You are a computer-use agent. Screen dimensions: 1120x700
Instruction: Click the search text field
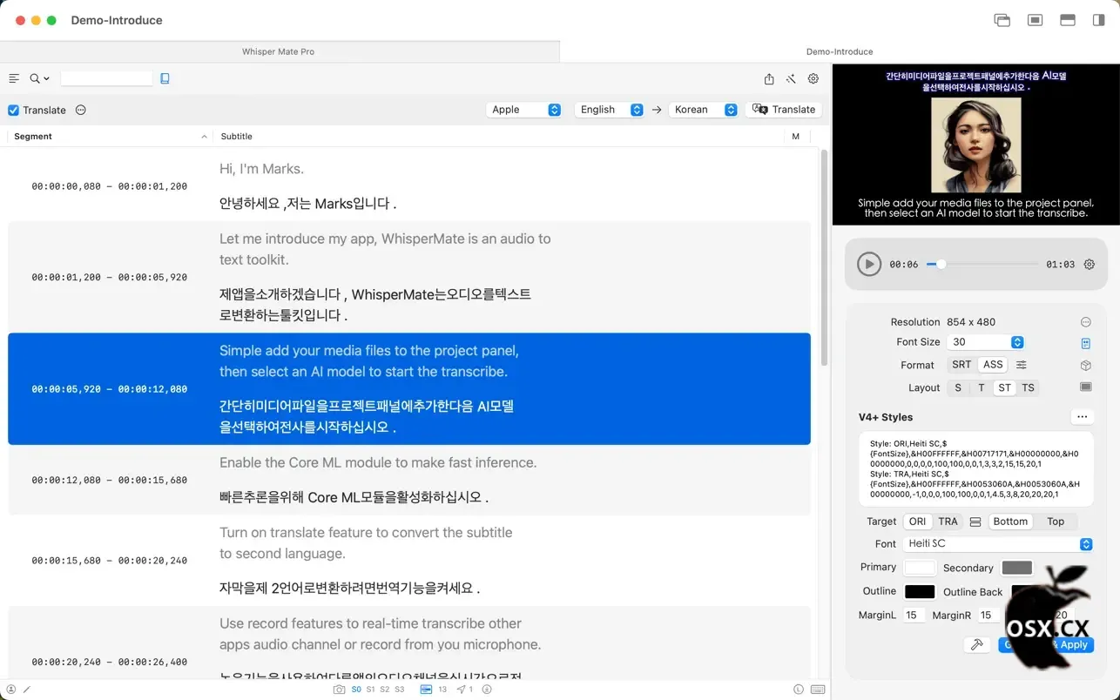click(x=106, y=78)
